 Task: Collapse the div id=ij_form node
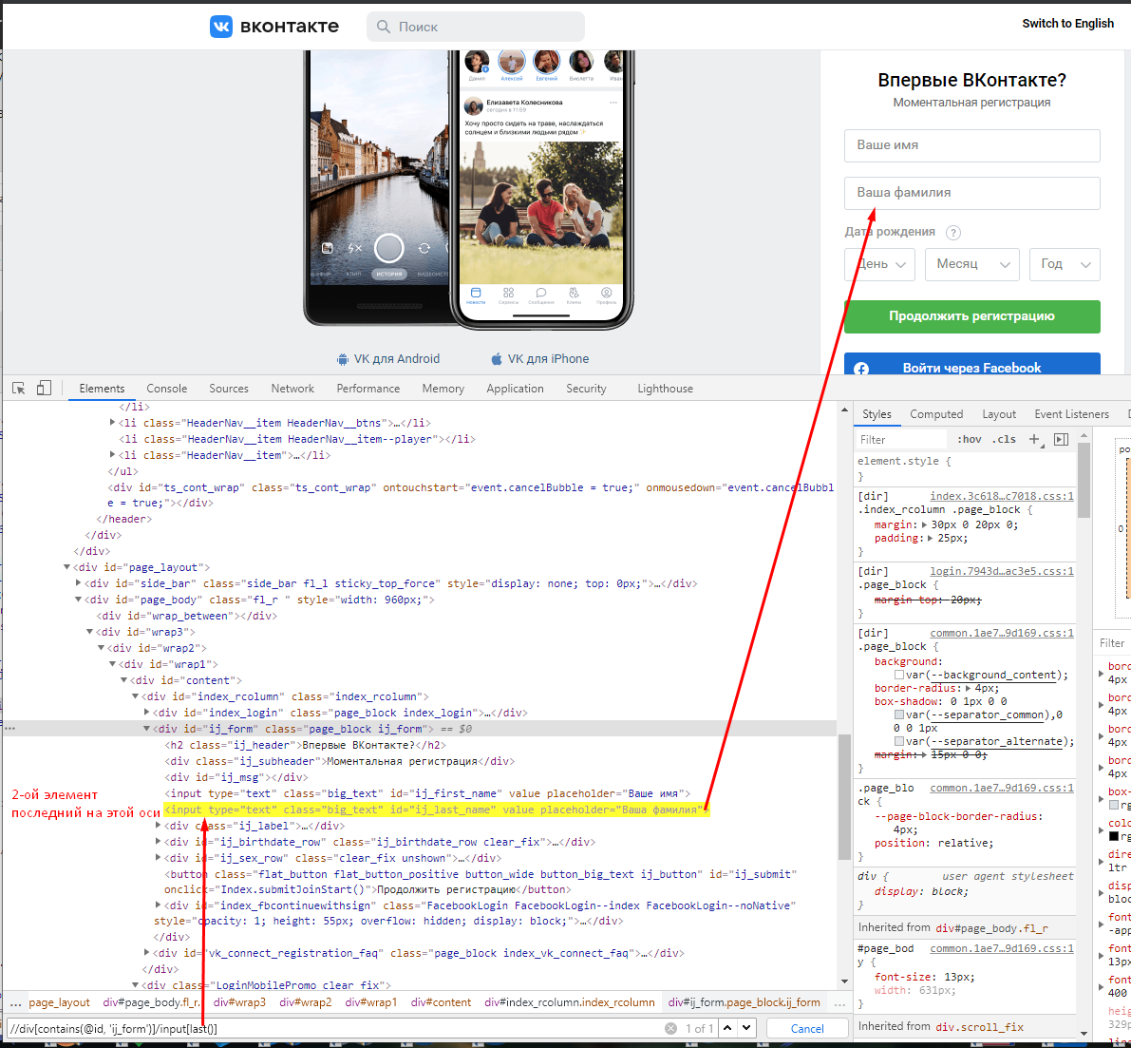tap(146, 729)
